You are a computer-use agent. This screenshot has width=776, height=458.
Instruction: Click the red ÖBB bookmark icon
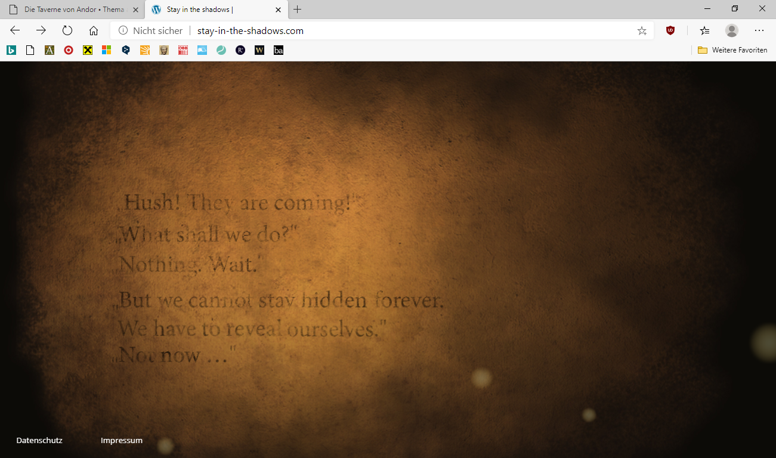click(183, 50)
